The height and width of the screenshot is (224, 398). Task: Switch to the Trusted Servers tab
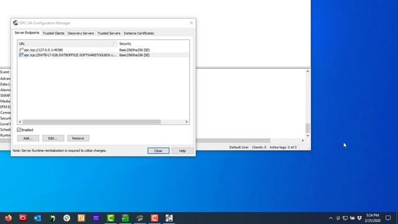109,33
